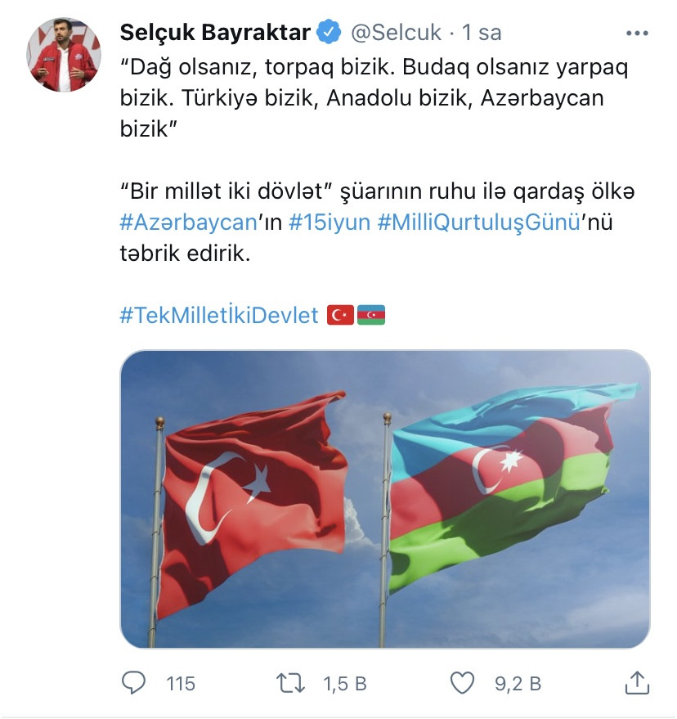Image resolution: width=677 pixels, height=719 pixels.
Task: Open the share upload icon
Action: coord(637,683)
